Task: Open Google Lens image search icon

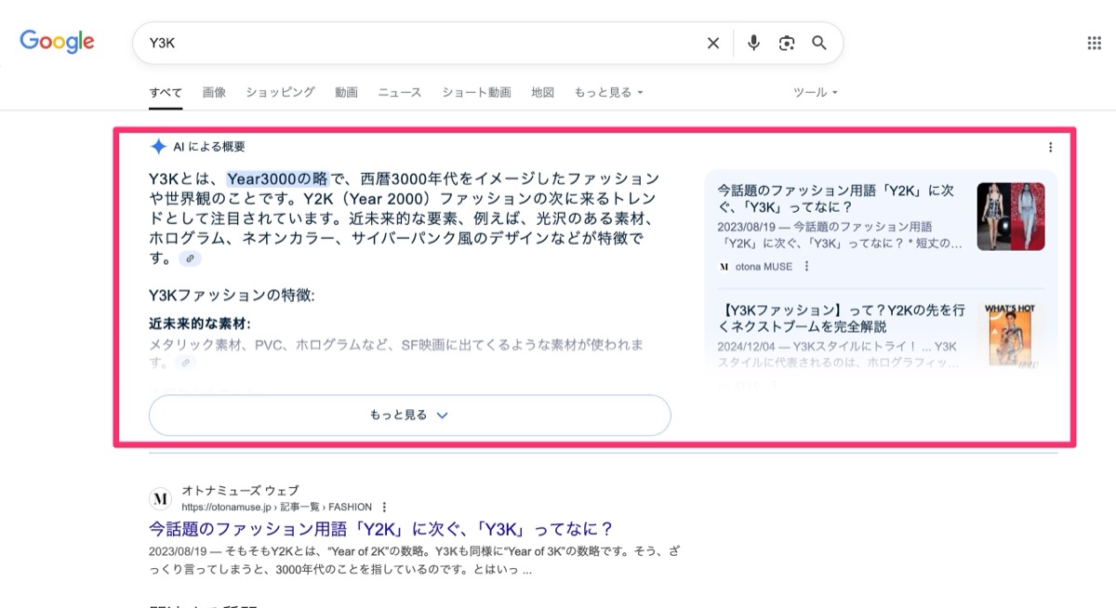Action: [x=788, y=43]
